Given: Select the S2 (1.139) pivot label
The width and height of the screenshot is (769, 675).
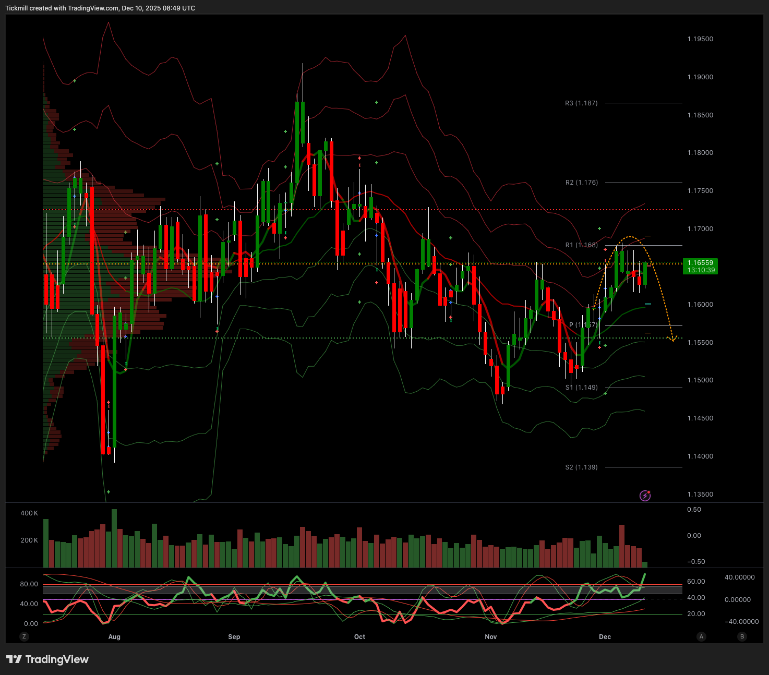Looking at the screenshot, I should tap(581, 467).
